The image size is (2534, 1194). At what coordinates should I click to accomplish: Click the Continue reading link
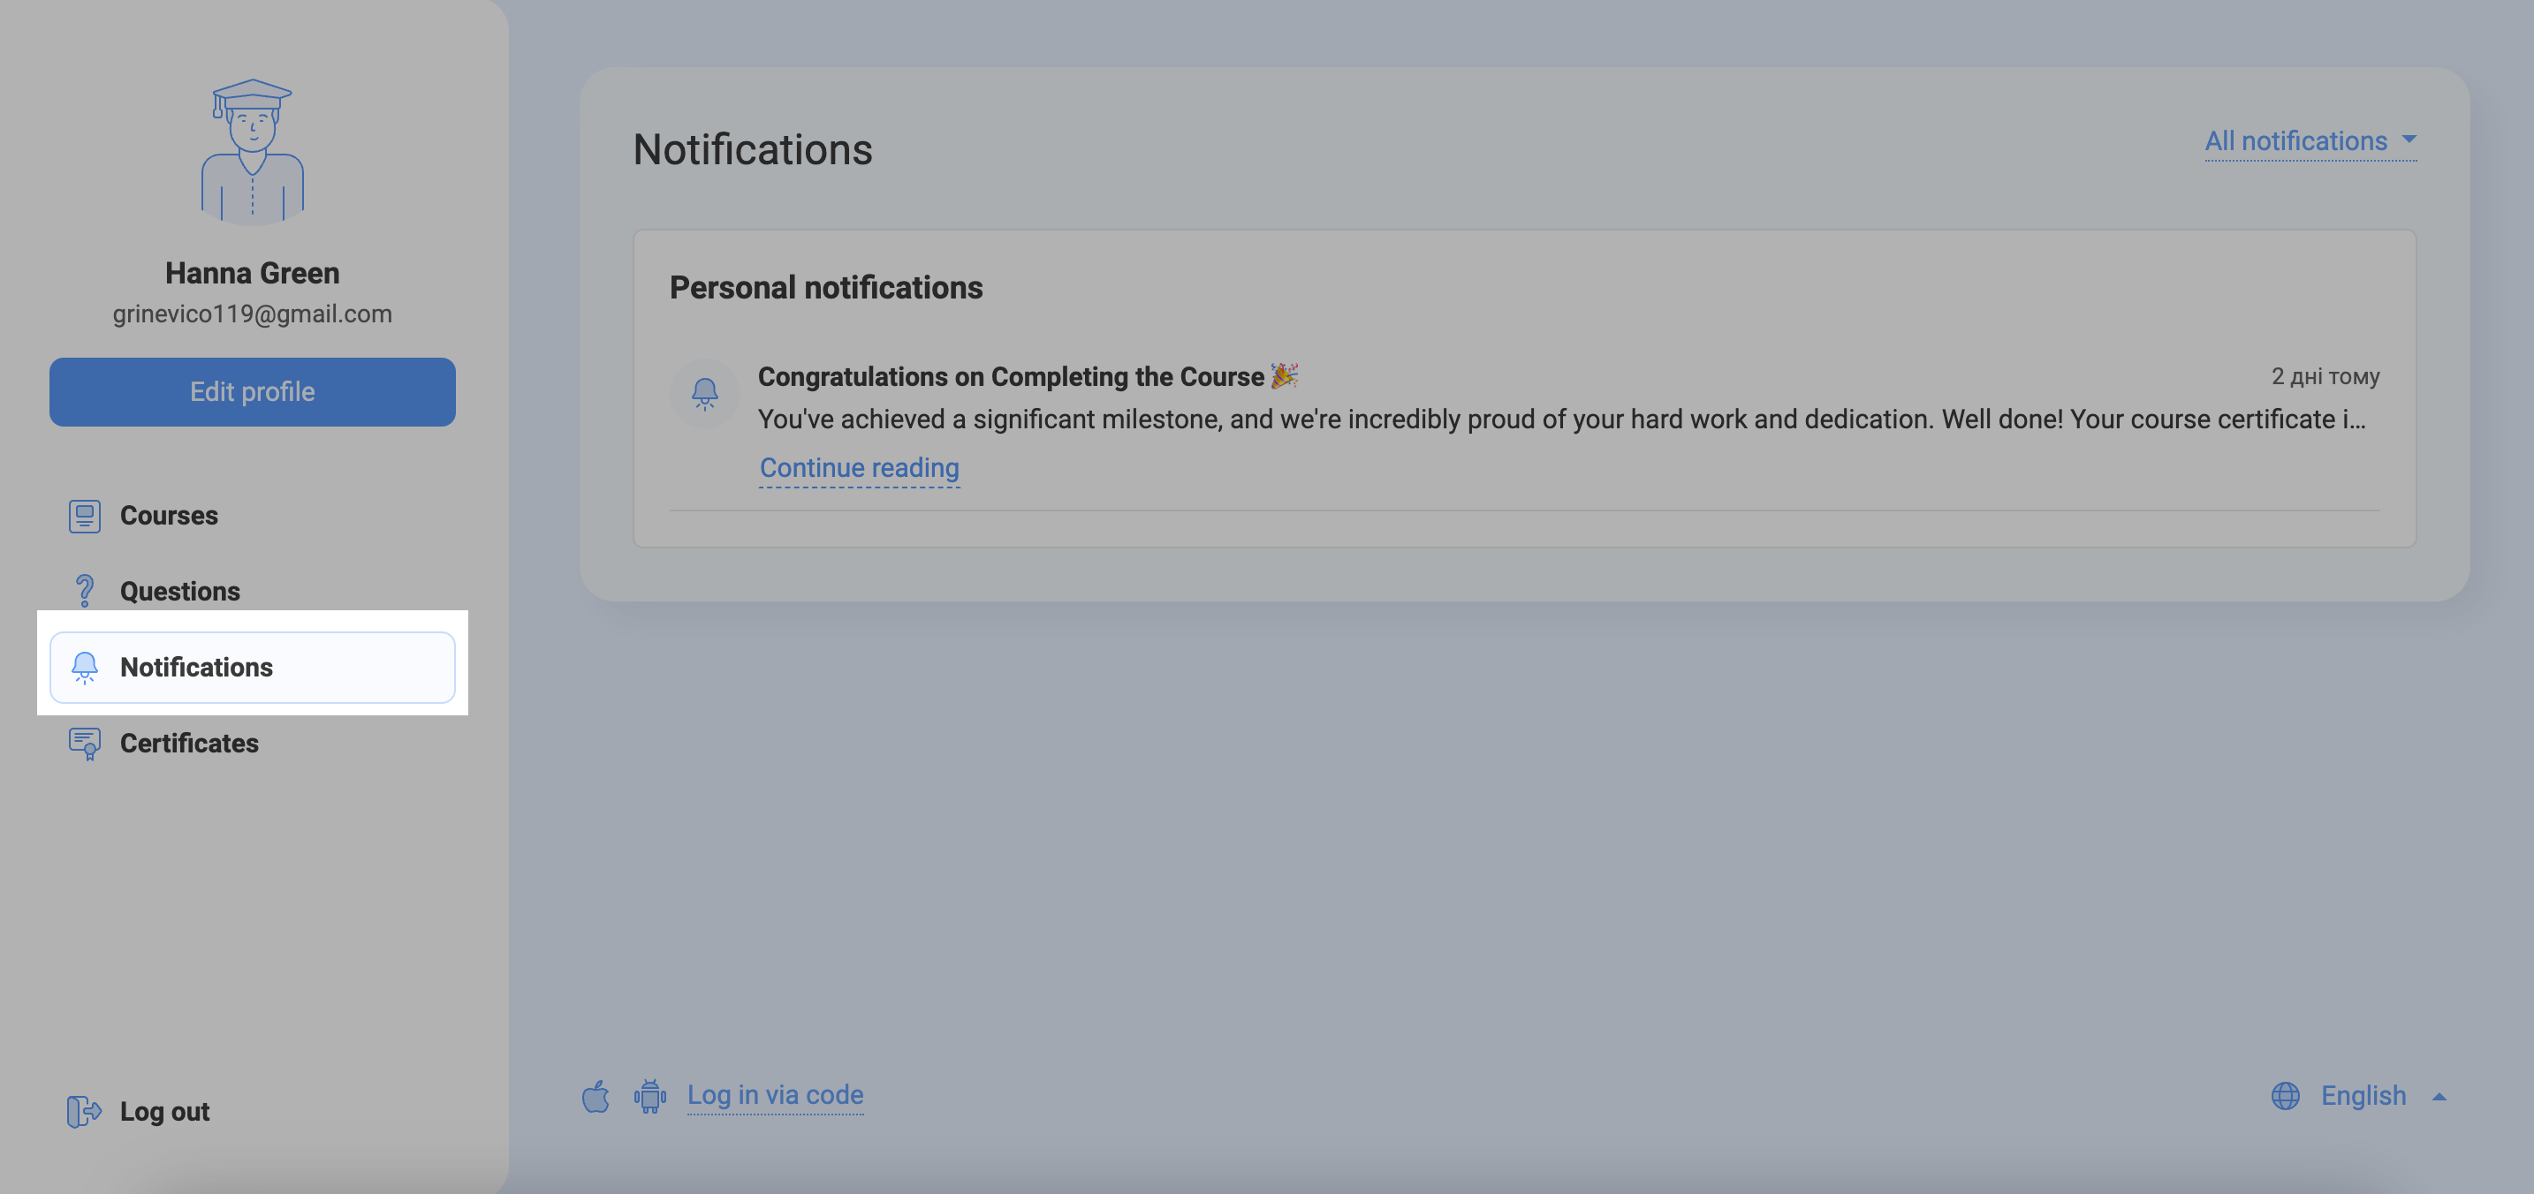click(x=859, y=468)
